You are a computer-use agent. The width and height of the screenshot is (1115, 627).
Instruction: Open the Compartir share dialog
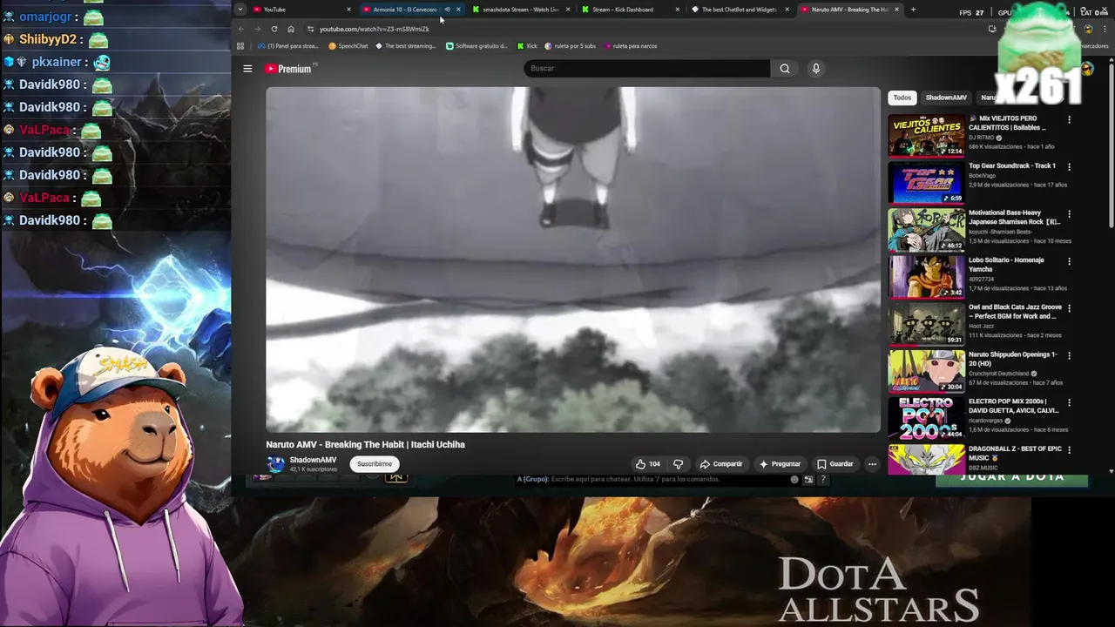pyautogui.click(x=721, y=464)
